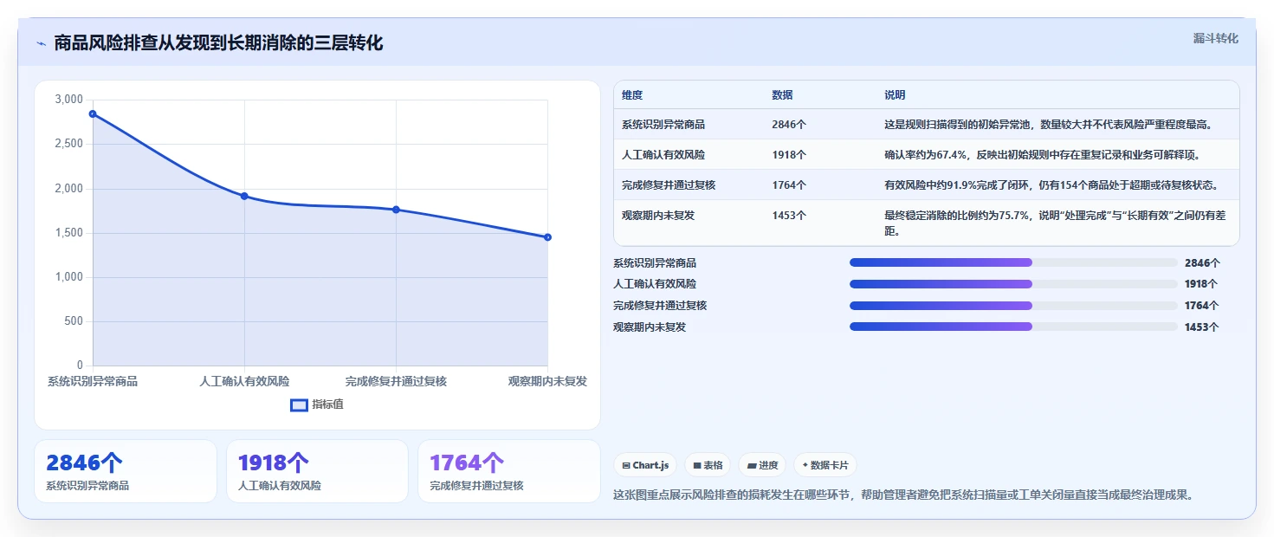Viewport: 1274px width, 537px height.
Task: Click the description mentioning 确认率约为67.4%
Action: pos(1042,155)
